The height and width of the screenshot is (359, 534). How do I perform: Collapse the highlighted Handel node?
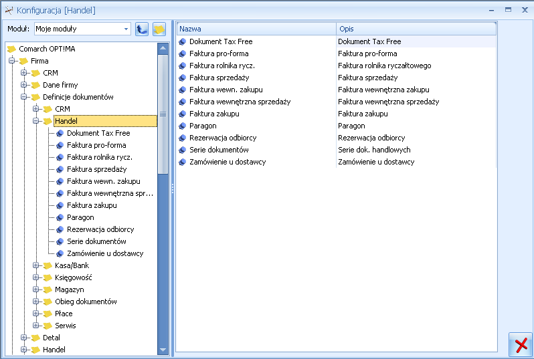tap(35, 121)
